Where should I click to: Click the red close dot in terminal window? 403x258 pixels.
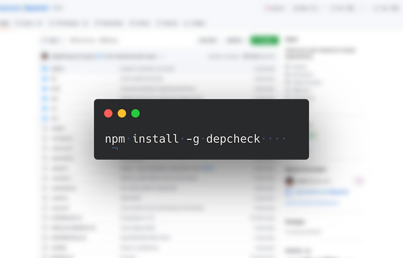108,113
